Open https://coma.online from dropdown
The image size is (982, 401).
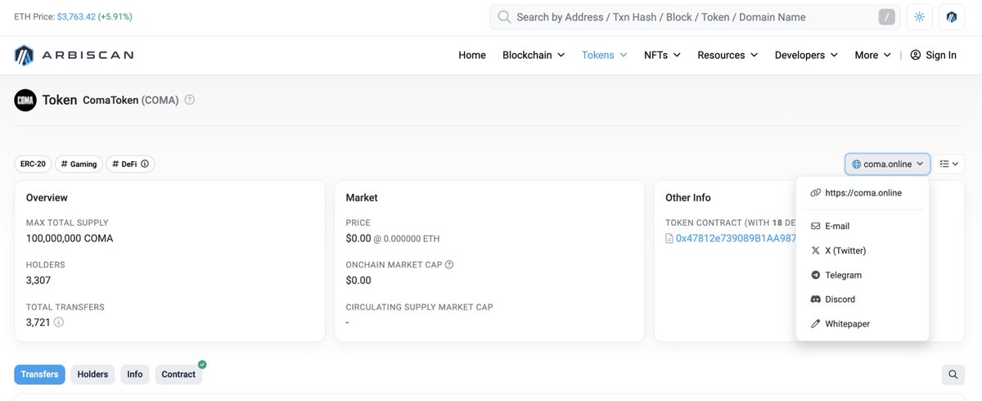click(x=863, y=193)
